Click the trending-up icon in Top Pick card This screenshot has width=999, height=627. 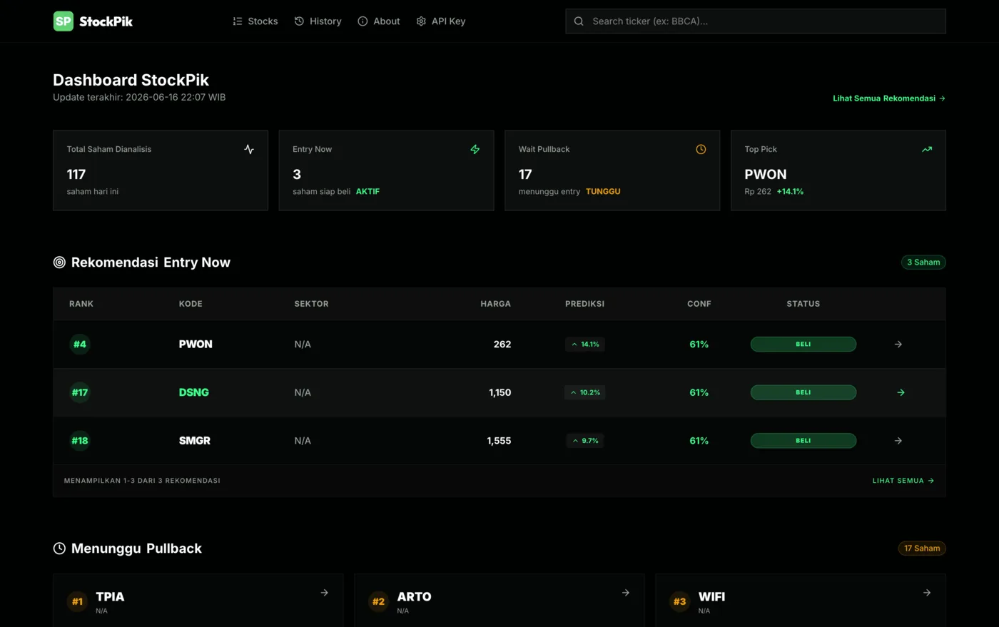point(927,149)
